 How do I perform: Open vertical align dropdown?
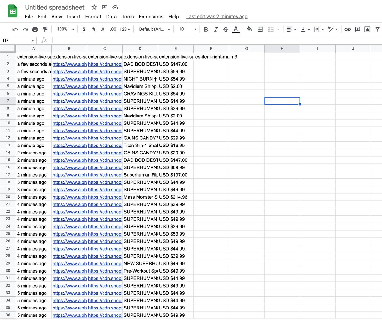(305, 29)
